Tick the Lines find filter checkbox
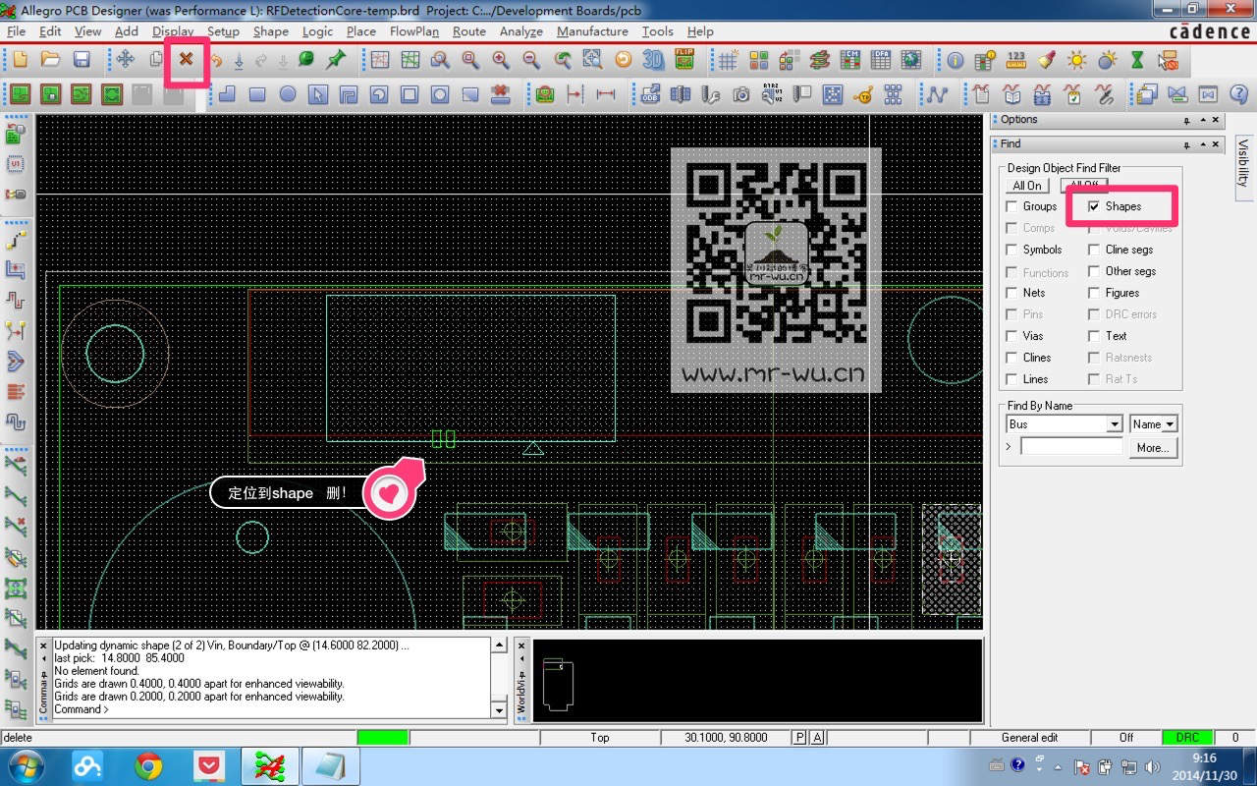Viewport: 1257px width, 786px height. [x=1011, y=379]
